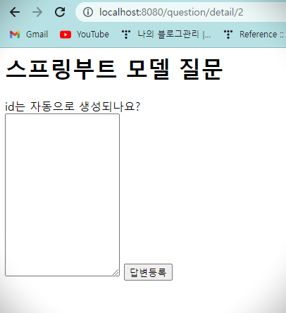
Task: Reload the page with the refresh icon
Action: tap(60, 12)
